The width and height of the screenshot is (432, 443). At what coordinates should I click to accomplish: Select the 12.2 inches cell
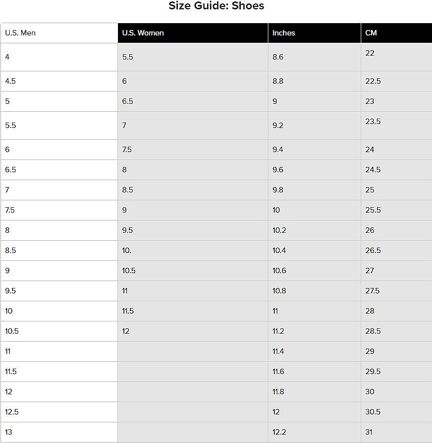point(315,432)
